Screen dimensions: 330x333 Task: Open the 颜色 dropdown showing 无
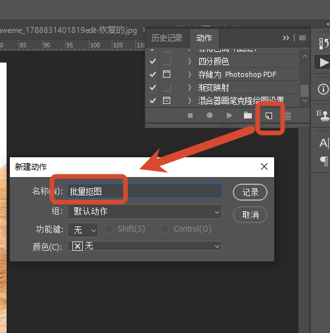pyautogui.click(x=145, y=246)
